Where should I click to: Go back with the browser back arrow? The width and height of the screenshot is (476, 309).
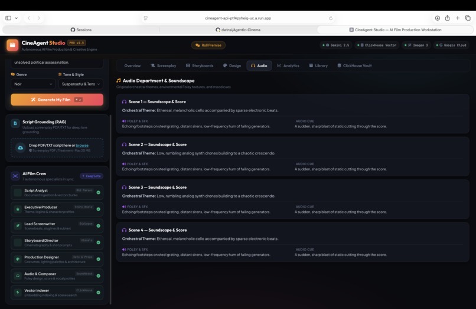29,18
